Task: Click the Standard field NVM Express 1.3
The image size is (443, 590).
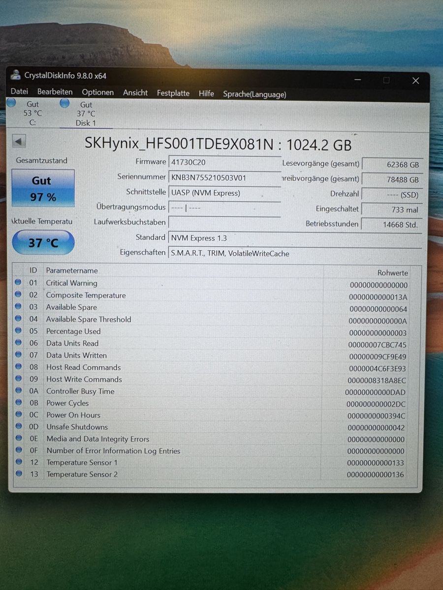Action: pyautogui.click(x=295, y=238)
